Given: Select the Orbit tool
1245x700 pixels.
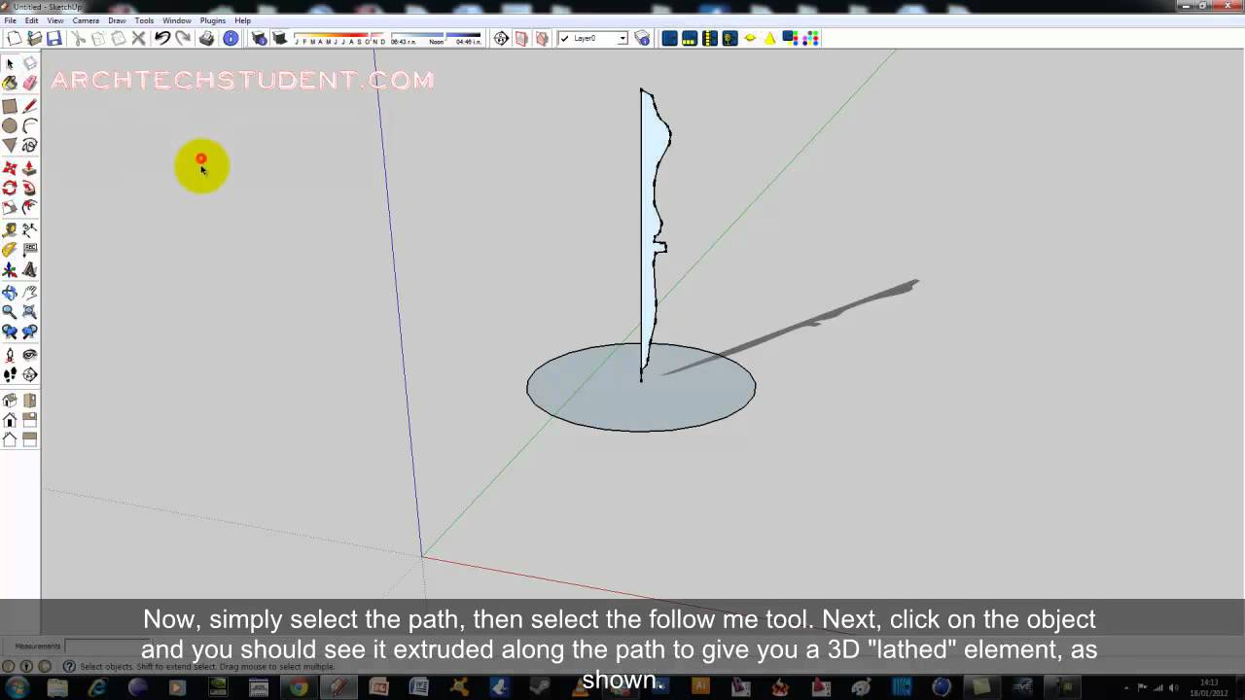Looking at the screenshot, I should click(x=10, y=293).
